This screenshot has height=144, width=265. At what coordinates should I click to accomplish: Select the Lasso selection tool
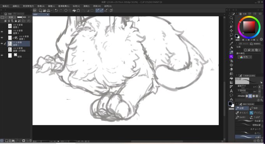[x=231, y=35]
